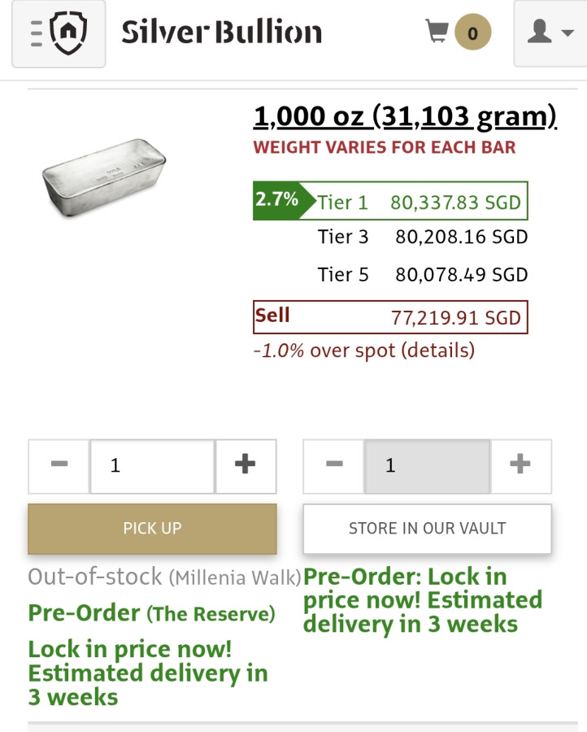Image resolution: width=587 pixels, height=732 pixels.
Task: Open the 1,000 oz product title link
Action: [x=405, y=116]
